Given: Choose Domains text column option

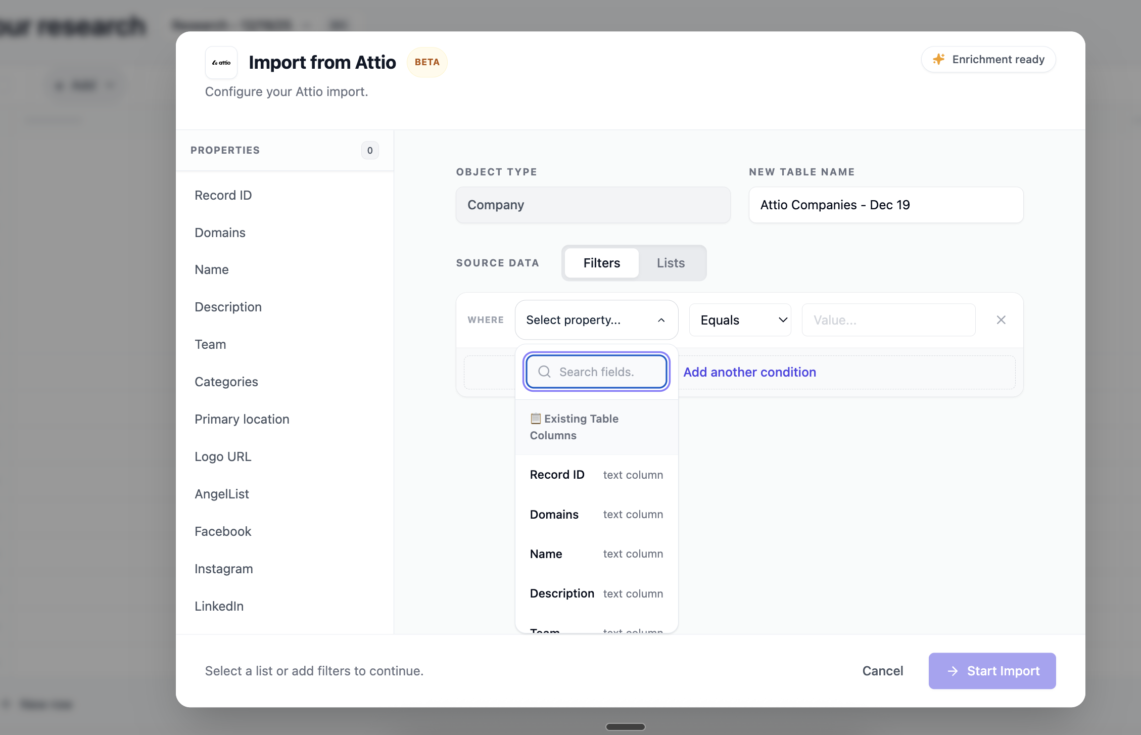Looking at the screenshot, I should pos(596,514).
